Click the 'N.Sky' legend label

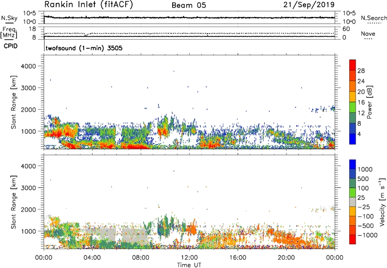(x=9, y=18)
